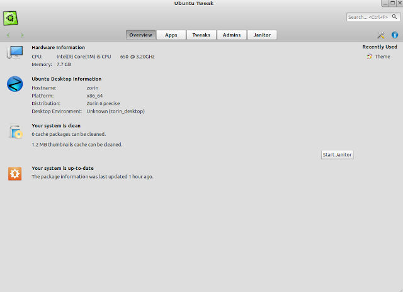
Task: Click the Zorin blue desktop logo icon
Action: [x=15, y=84]
